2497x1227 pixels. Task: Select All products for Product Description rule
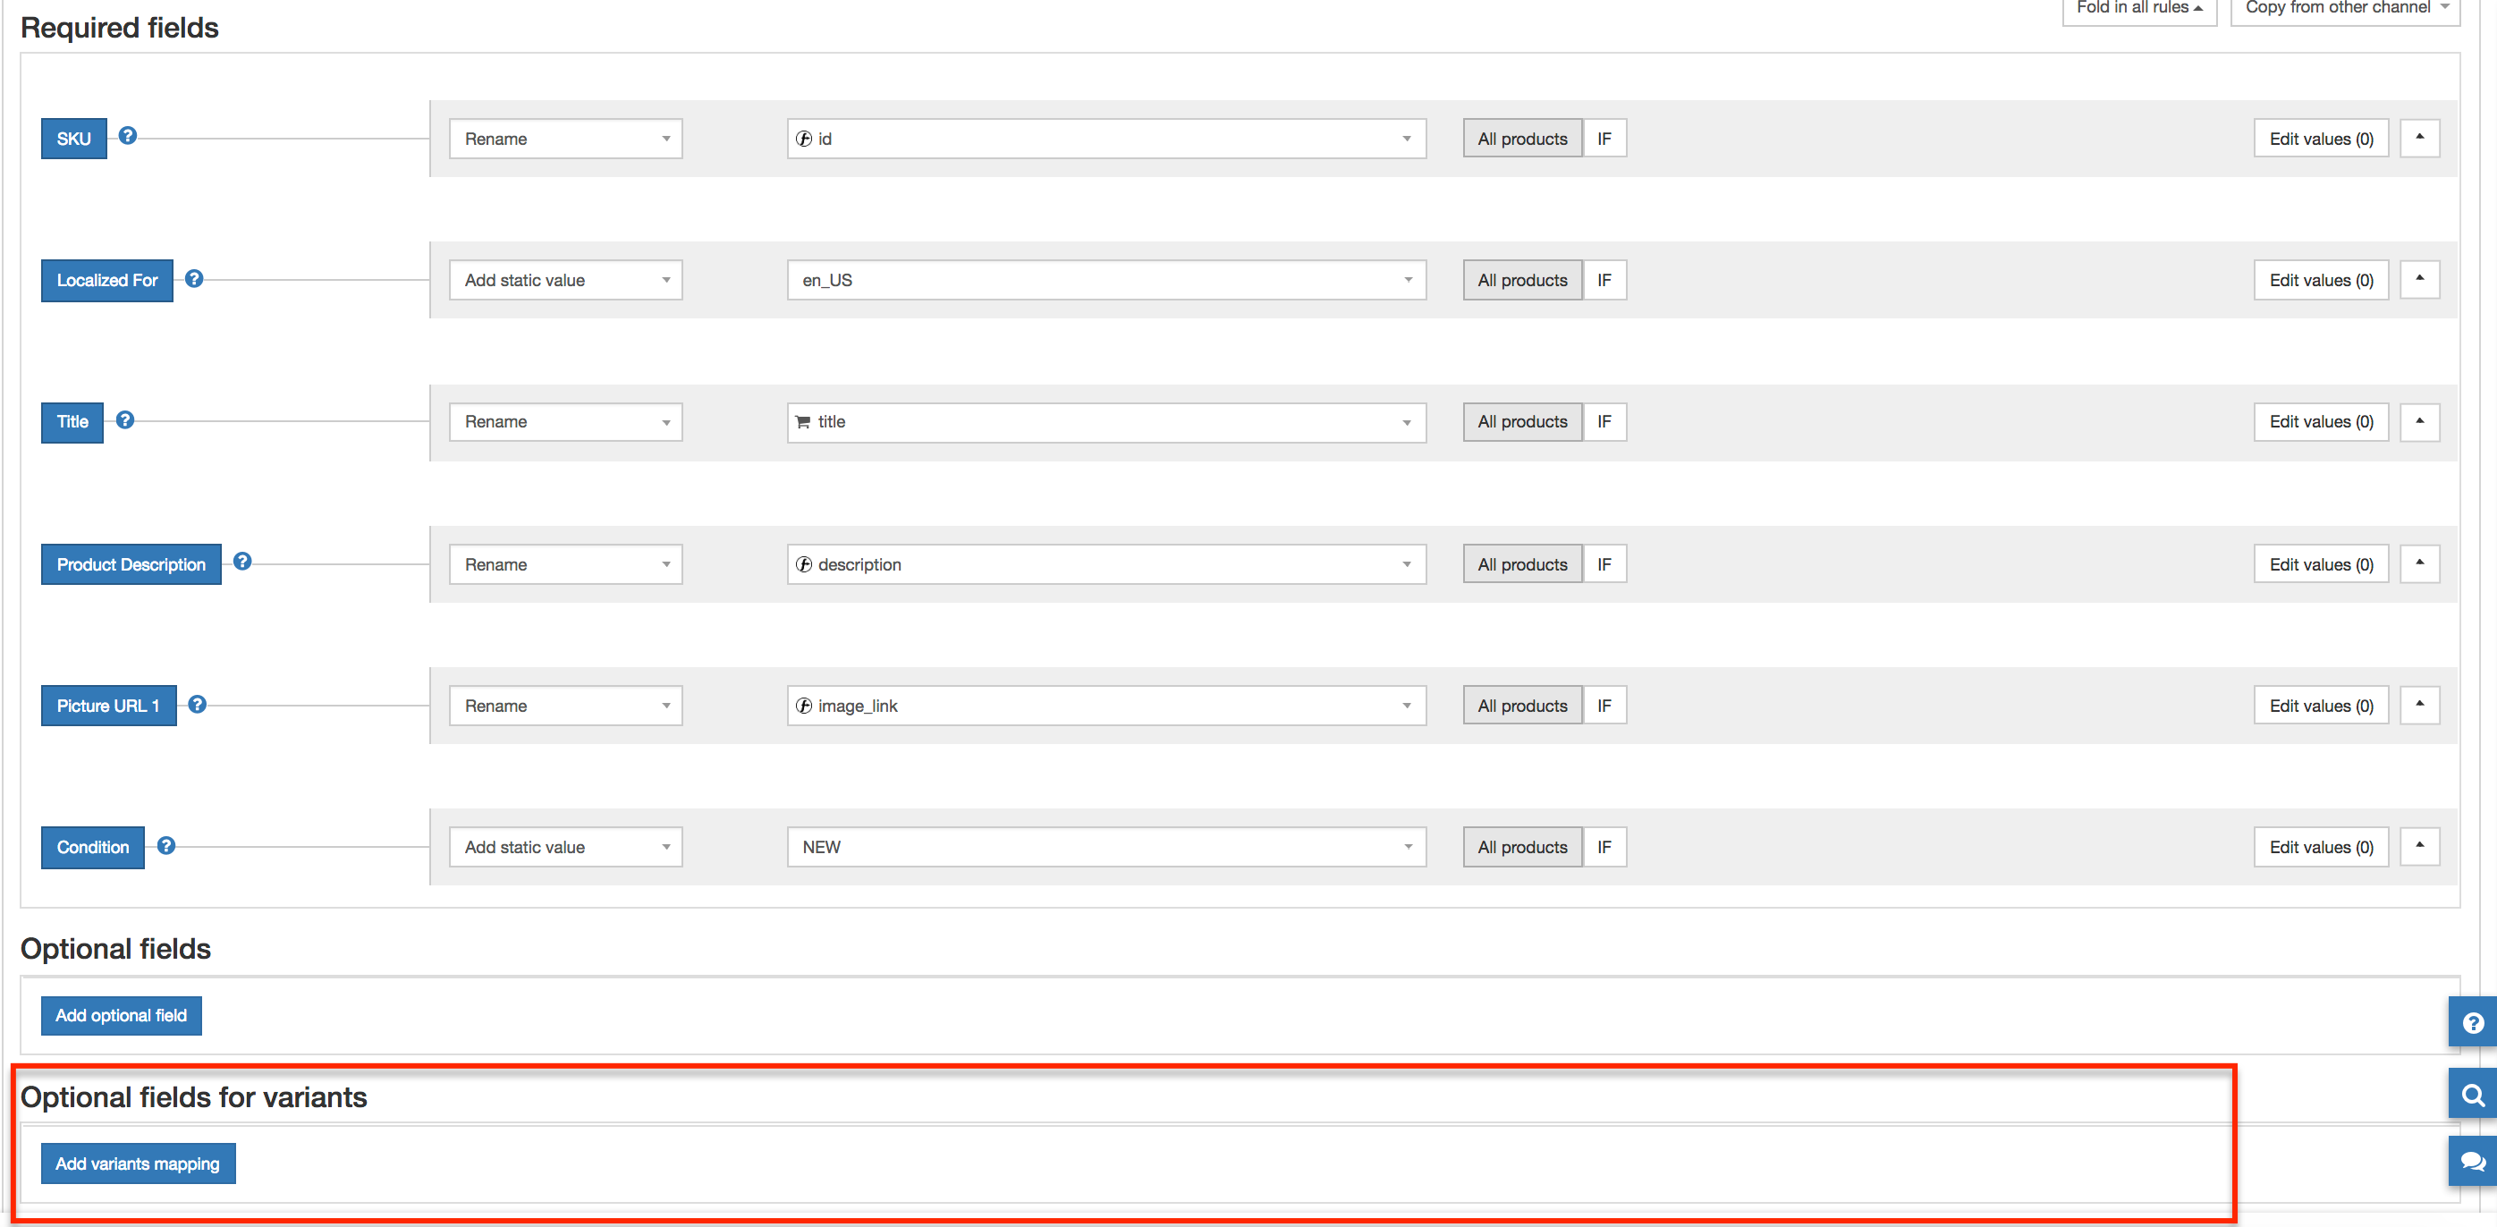1522,564
